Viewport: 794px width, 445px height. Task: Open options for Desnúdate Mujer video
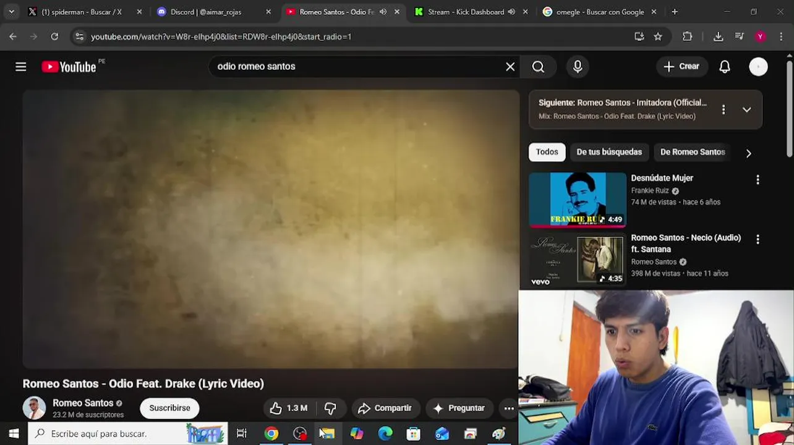click(758, 180)
